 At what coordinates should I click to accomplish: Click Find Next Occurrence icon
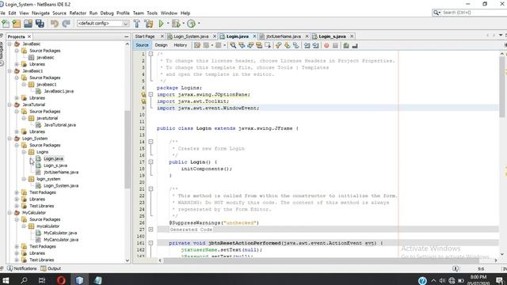tap(250, 46)
